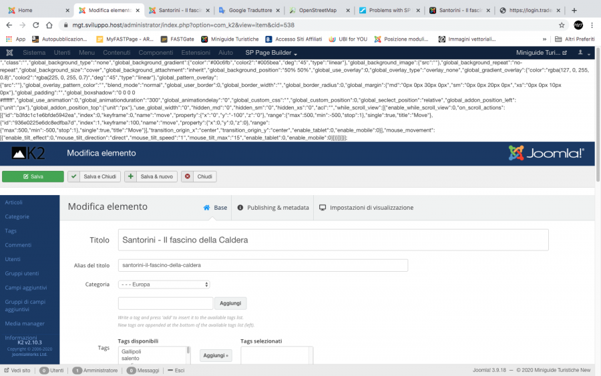Click the Chiudi button
This screenshot has width=601, height=376.
tap(199, 176)
